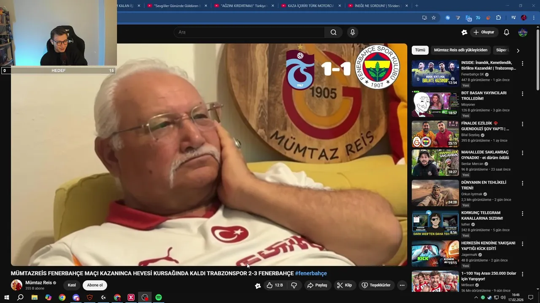The height and width of the screenshot is (303, 540).
Task: Open more actions menu under the video
Action: [402, 285]
